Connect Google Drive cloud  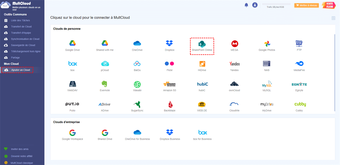point(72,46)
